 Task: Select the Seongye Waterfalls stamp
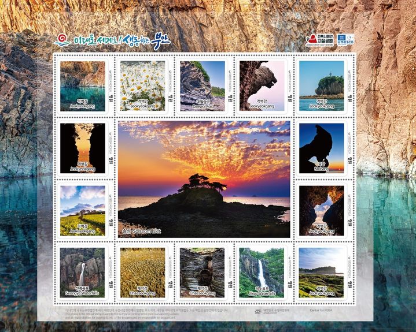click(83, 273)
